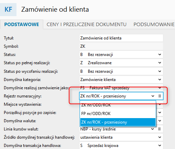Open the Linia kursów walut dropdown arrow
Image resolution: width=175 pixels, height=149 pixels.
click(152, 129)
